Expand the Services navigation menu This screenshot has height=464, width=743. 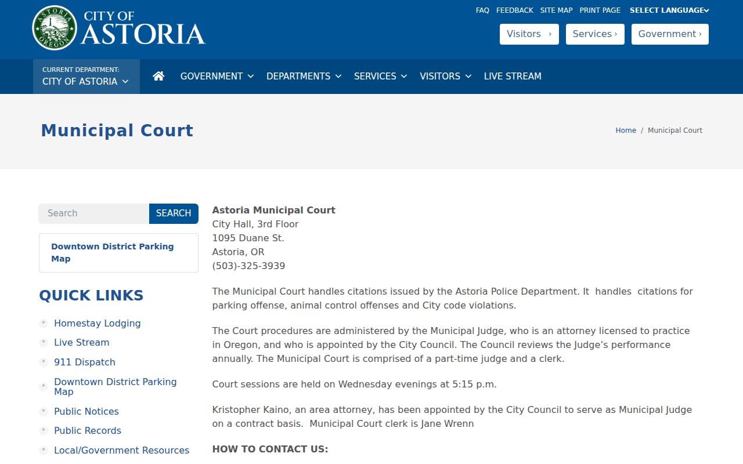(x=381, y=76)
